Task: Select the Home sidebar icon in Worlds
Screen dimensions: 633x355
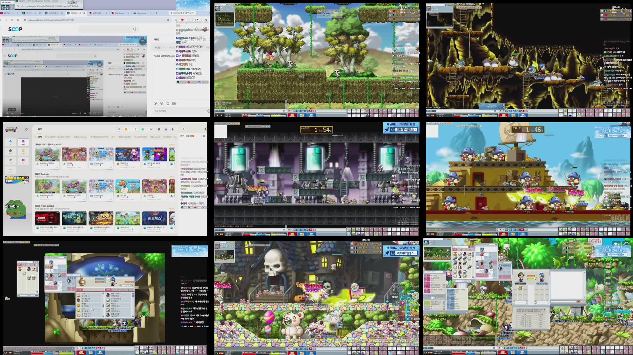Action: pyautogui.click(x=10, y=142)
